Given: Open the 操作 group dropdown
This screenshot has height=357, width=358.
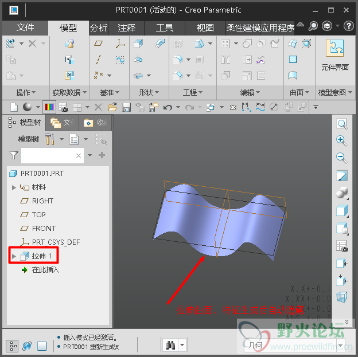Looking at the screenshot, I should (26, 92).
